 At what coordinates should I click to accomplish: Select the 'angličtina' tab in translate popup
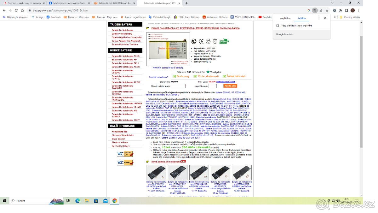point(285,18)
